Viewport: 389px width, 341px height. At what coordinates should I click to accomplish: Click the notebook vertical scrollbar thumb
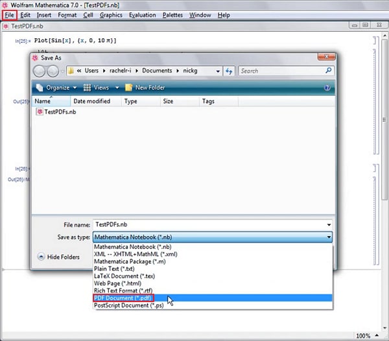tap(384, 119)
